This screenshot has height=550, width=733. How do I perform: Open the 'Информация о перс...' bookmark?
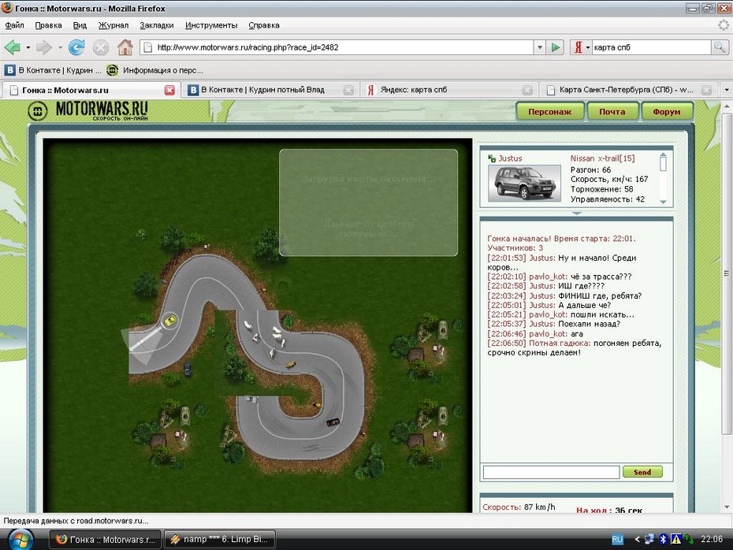[154, 70]
